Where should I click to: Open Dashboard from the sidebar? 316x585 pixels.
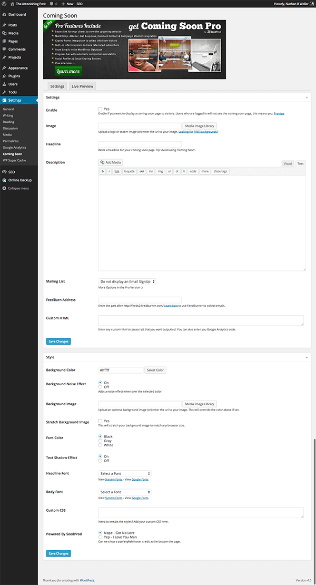tap(18, 15)
